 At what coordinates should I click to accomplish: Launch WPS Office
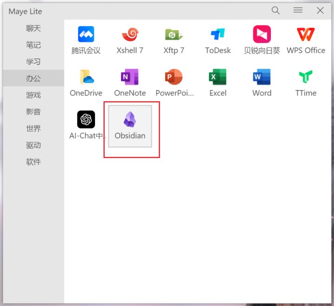pyautogui.click(x=306, y=40)
